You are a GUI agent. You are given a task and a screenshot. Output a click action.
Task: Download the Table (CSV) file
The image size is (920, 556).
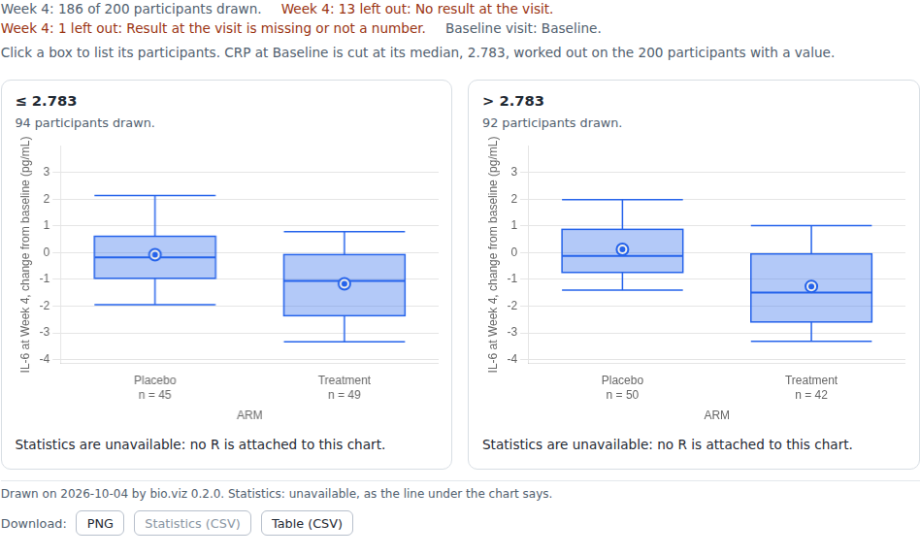pyautogui.click(x=307, y=523)
